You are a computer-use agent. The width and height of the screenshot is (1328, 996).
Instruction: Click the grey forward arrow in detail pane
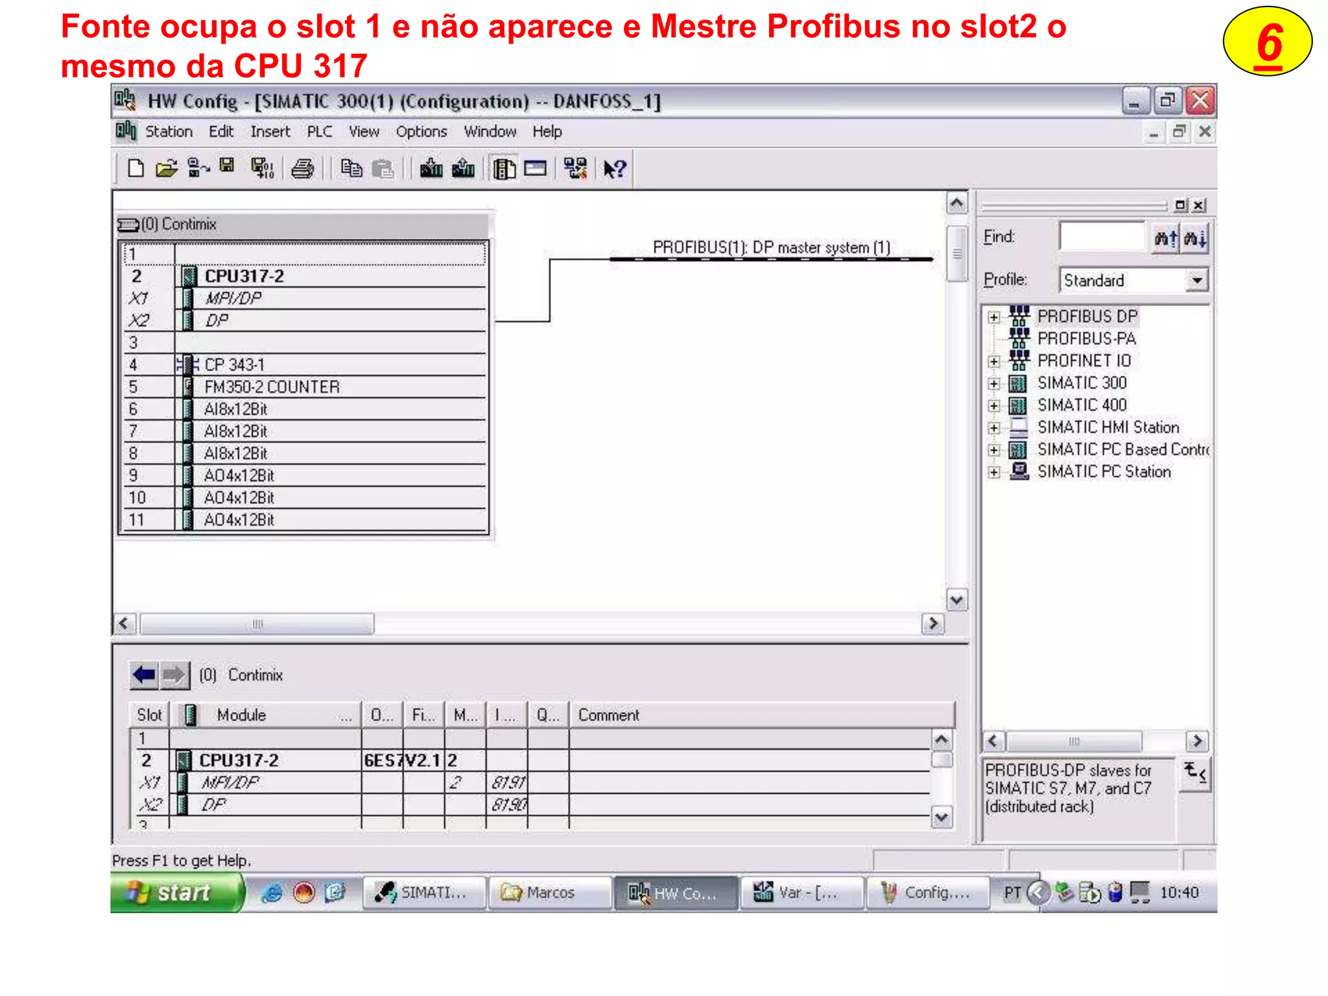[174, 675]
